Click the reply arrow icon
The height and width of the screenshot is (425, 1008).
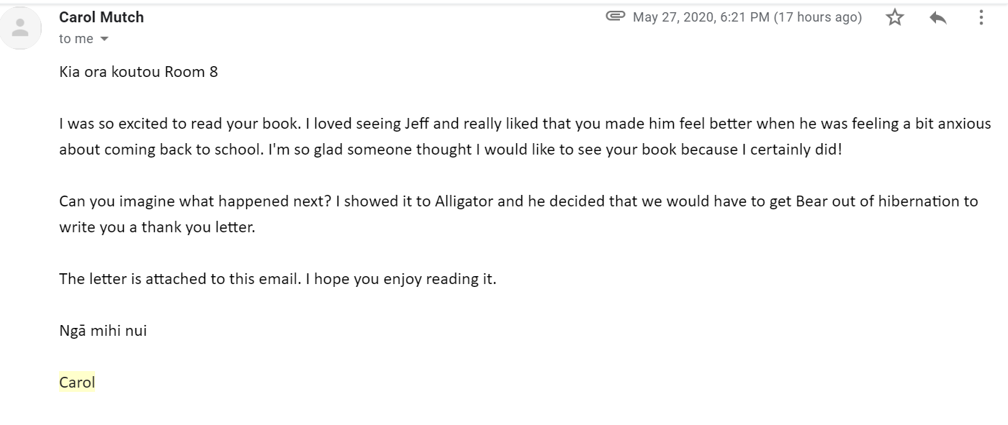(937, 17)
